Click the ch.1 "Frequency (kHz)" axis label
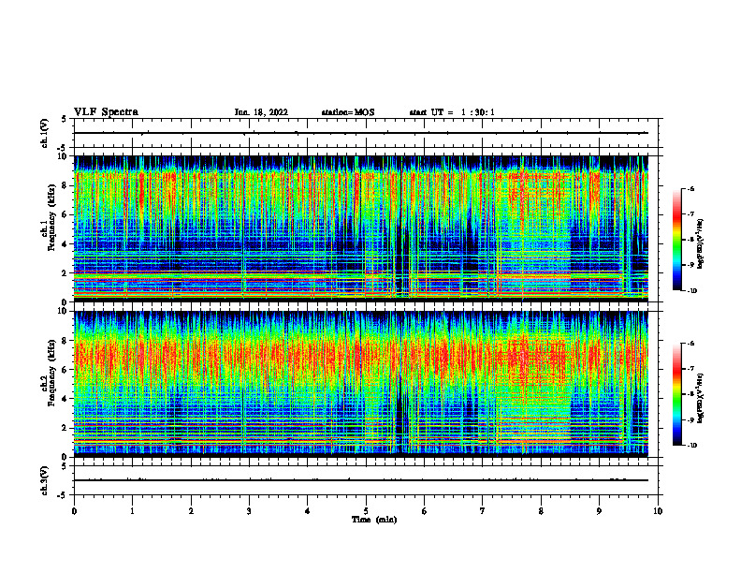The height and width of the screenshot is (573, 741). pyautogui.click(x=51, y=219)
